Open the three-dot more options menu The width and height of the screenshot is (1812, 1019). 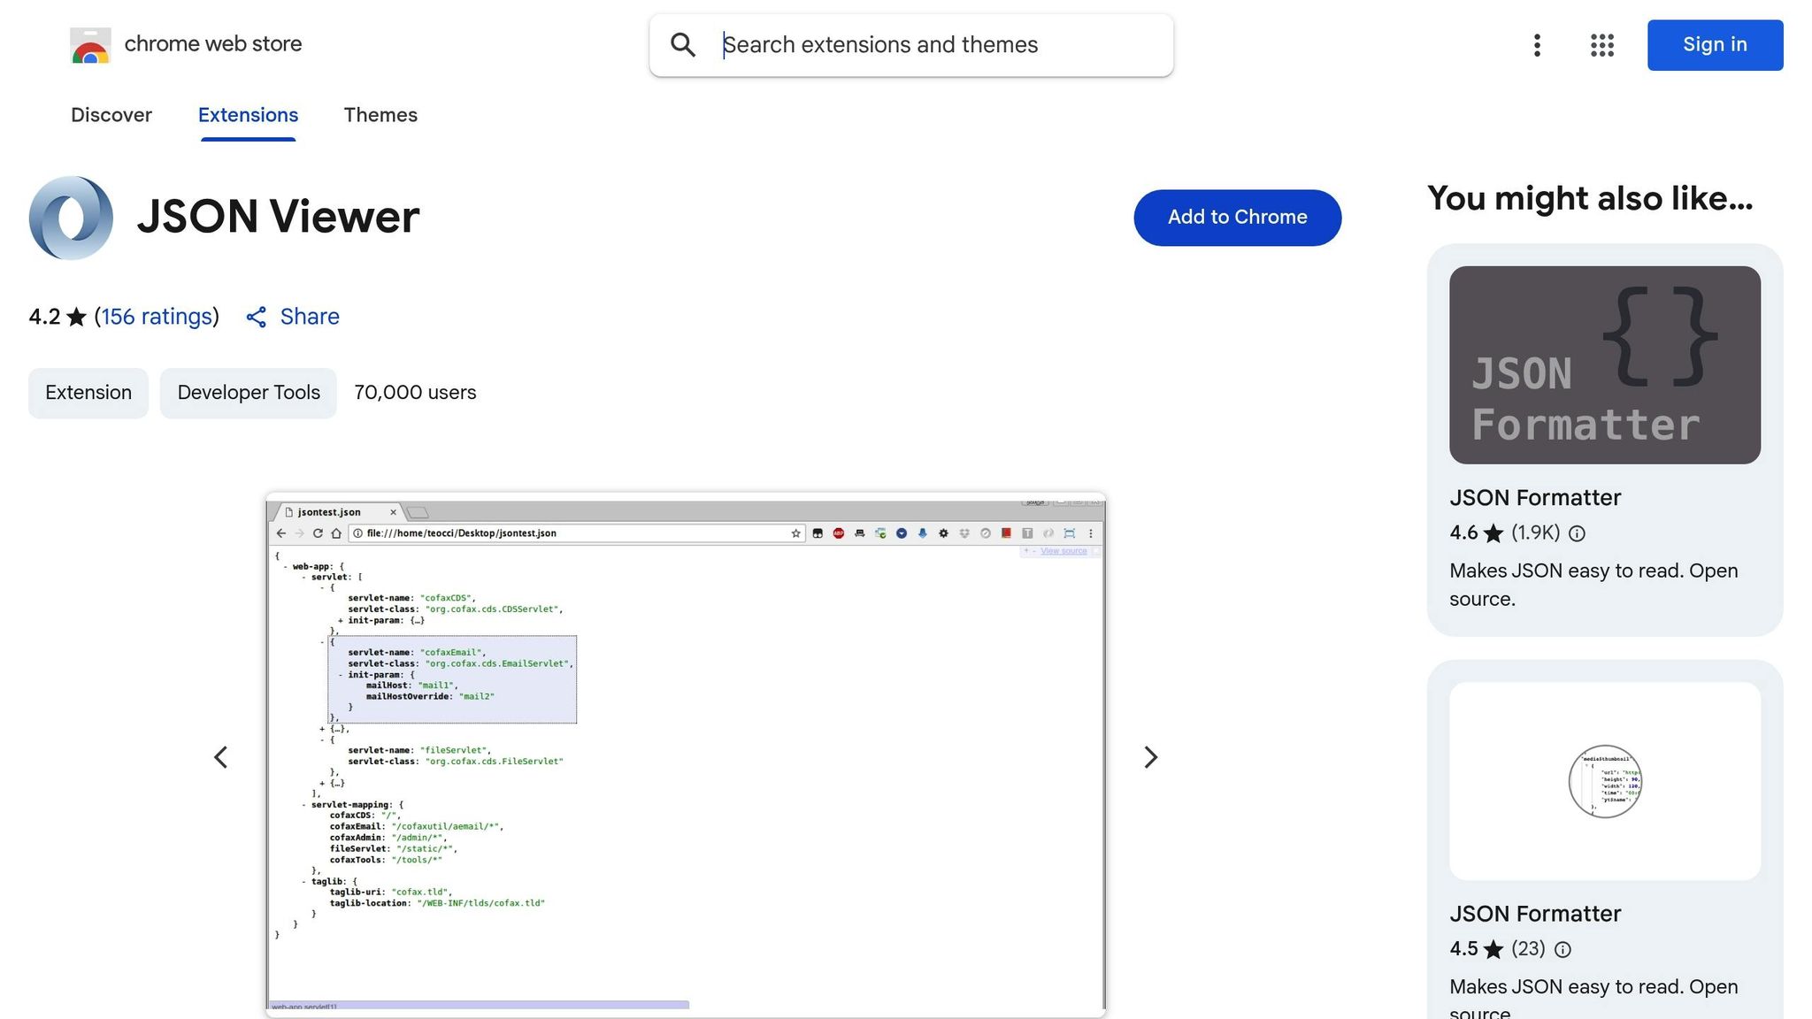click(x=1537, y=45)
